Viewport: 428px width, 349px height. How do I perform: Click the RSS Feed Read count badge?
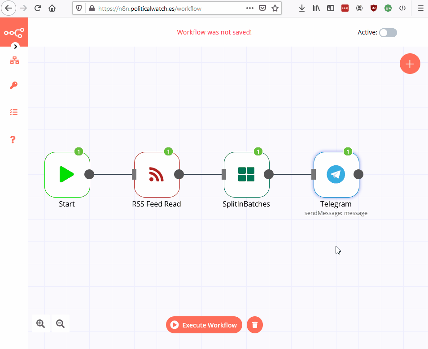tap(168, 151)
